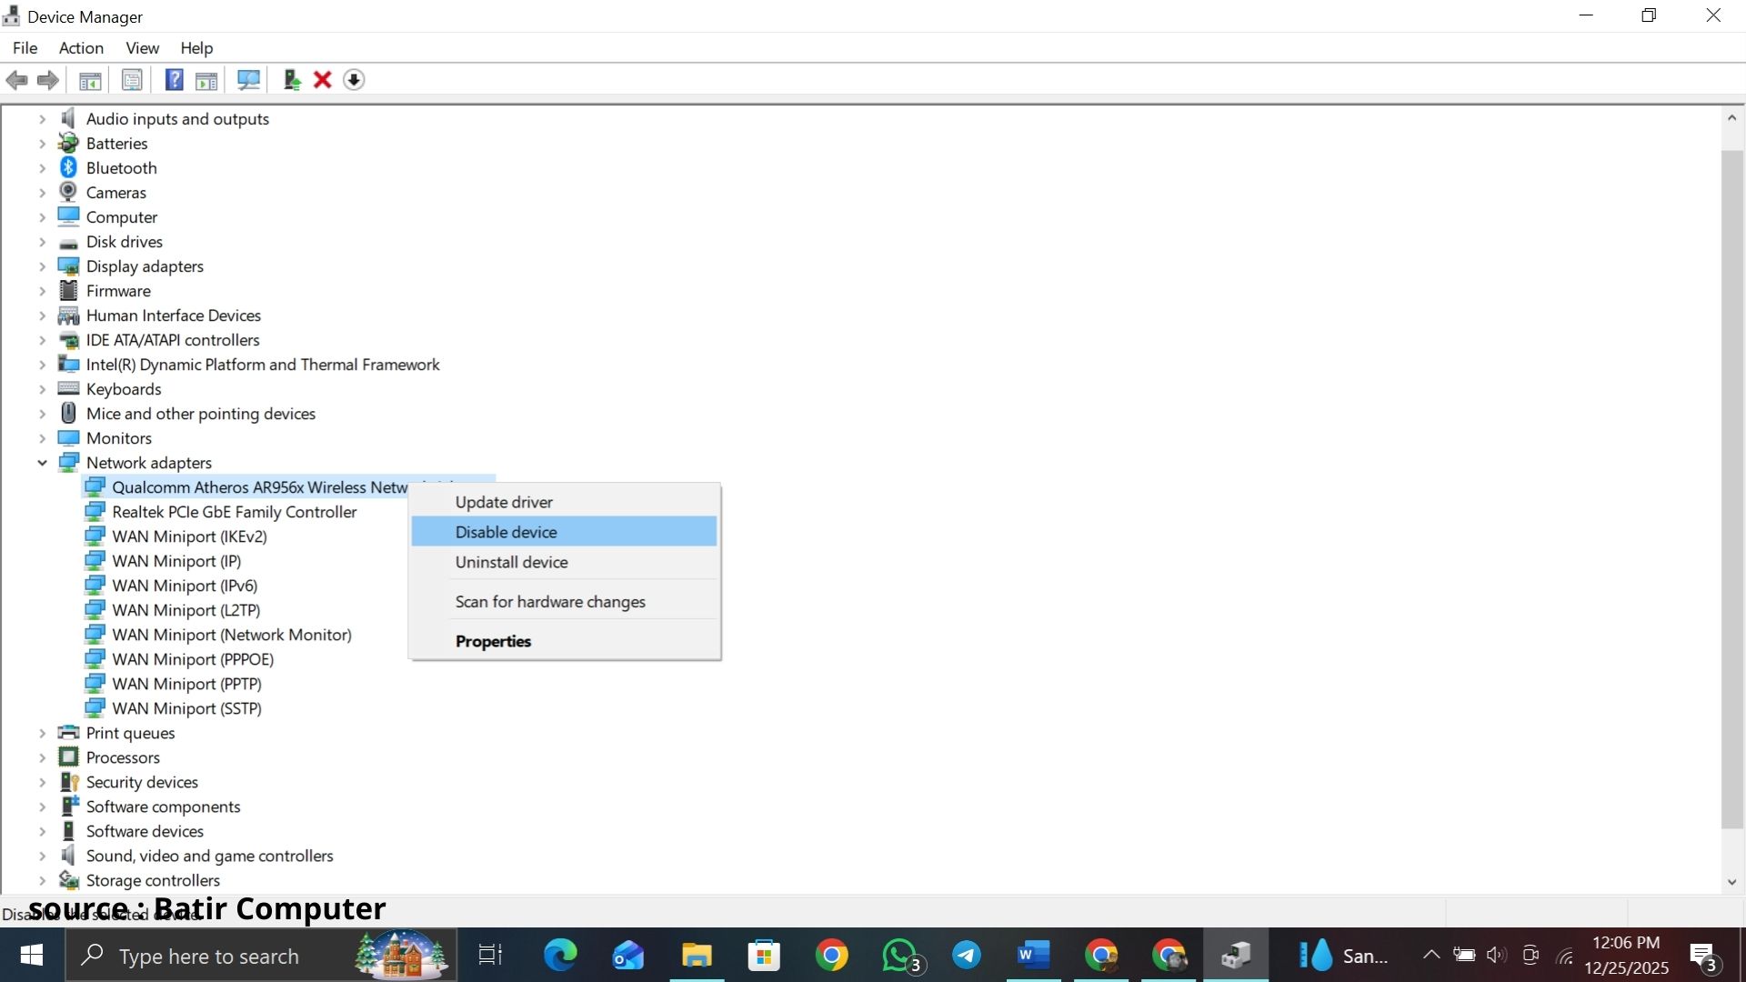Viewport: 1746px width, 982px height.
Task: Open Telegram from the taskbar
Action: pyautogui.click(x=967, y=956)
